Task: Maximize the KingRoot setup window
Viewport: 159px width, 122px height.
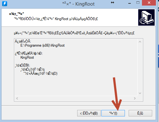Action: [x=138, y=3]
